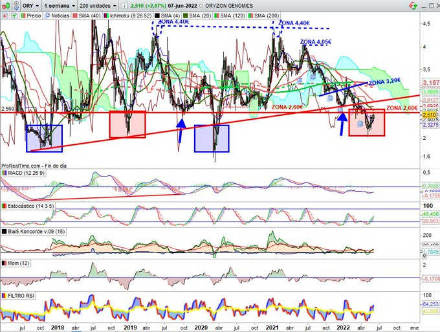Open the SMA (200) indicator settings
Screen dimensions: 440x332
[x=264, y=16]
